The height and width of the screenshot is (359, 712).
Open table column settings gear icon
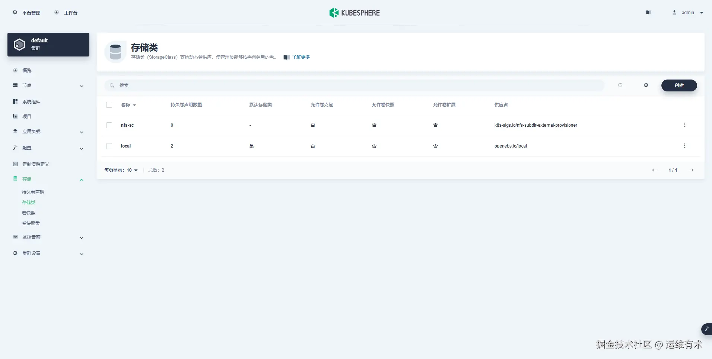tap(646, 85)
